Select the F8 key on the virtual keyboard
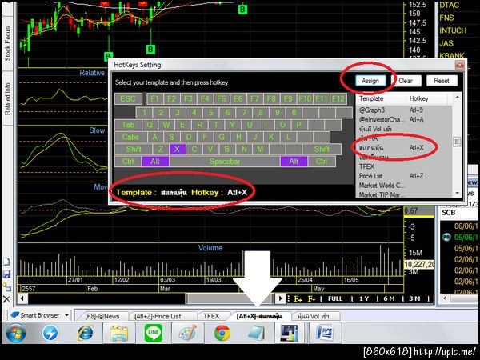The height and width of the screenshot is (360, 480). tap(271, 99)
